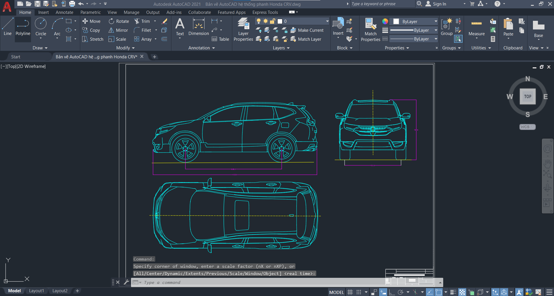This screenshot has width=554, height=296.
Task: Switch to Layout1 tab
Action: [36, 291]
